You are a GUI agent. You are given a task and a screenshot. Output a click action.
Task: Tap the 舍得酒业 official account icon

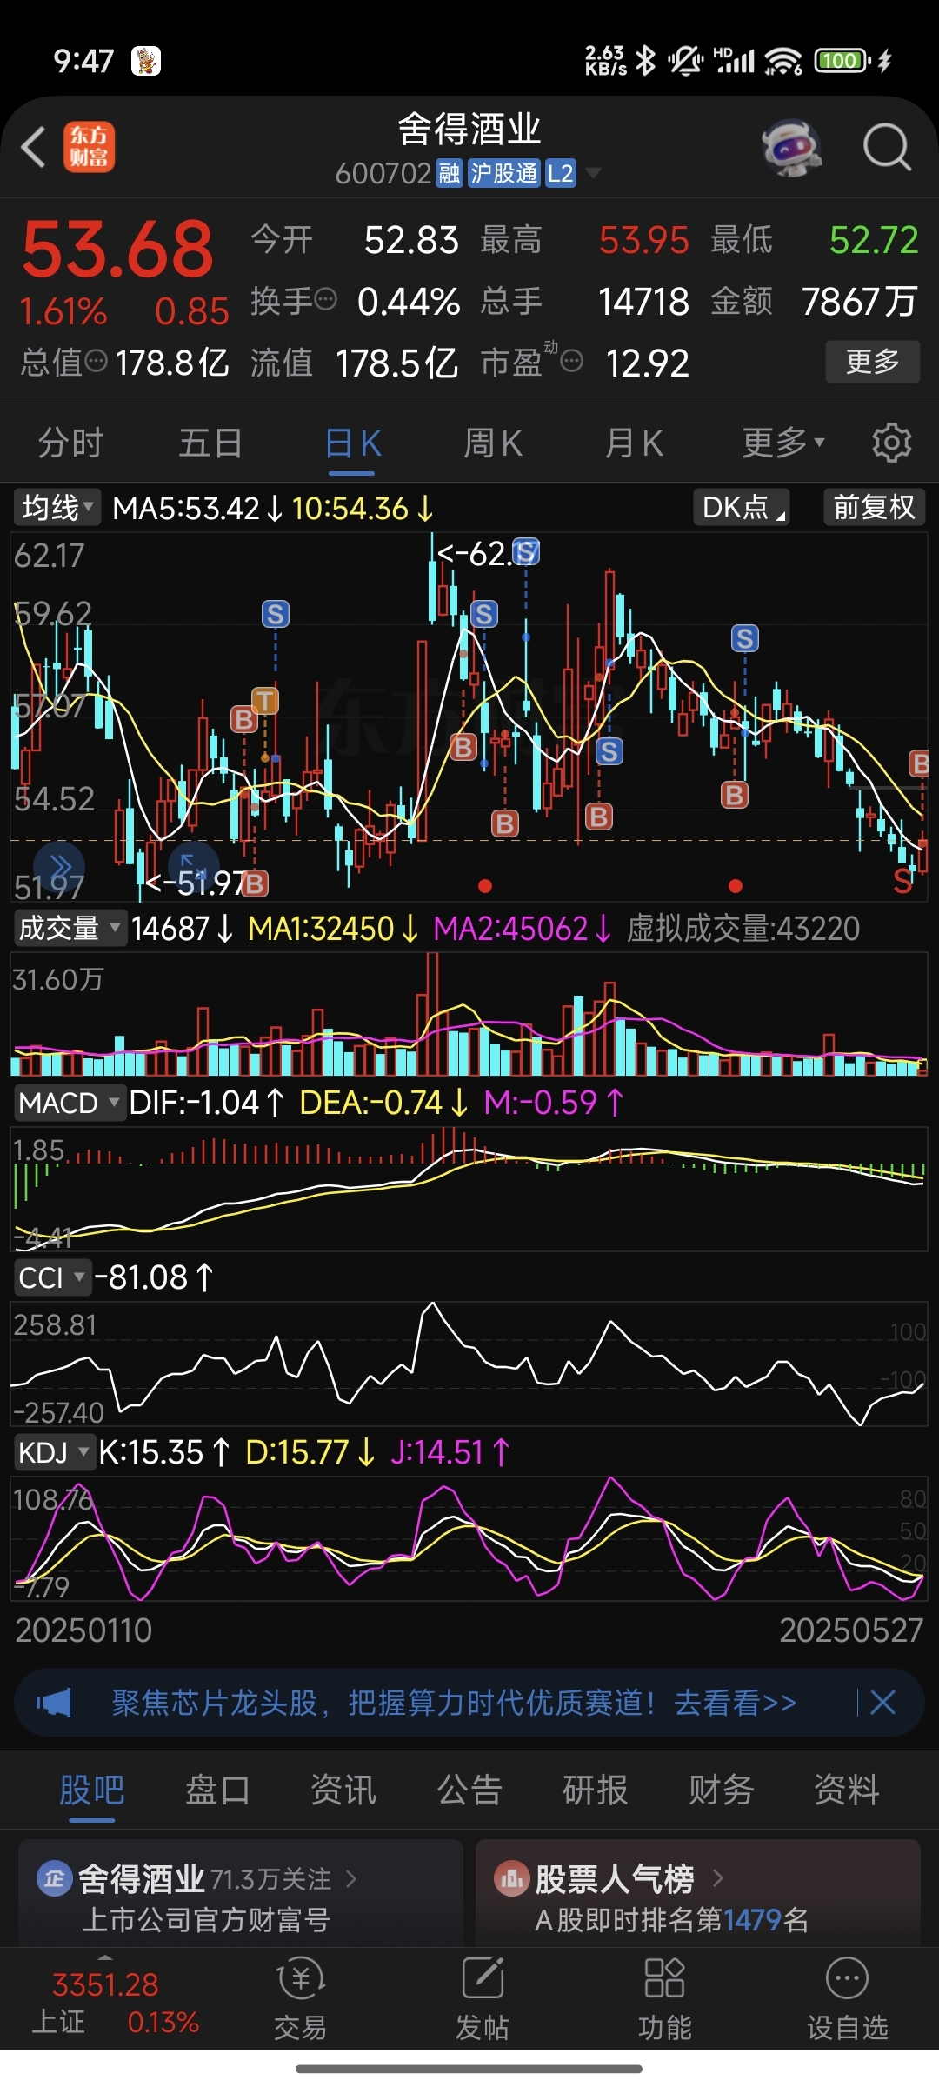(x=54, y=1879)
